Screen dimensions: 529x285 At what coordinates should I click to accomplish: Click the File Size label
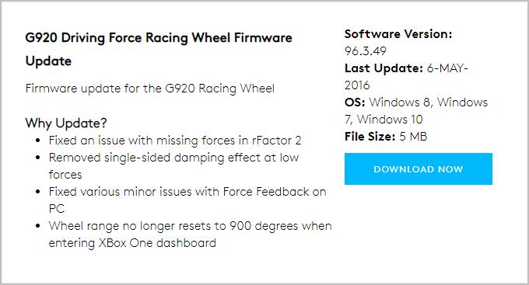point(370,137)
